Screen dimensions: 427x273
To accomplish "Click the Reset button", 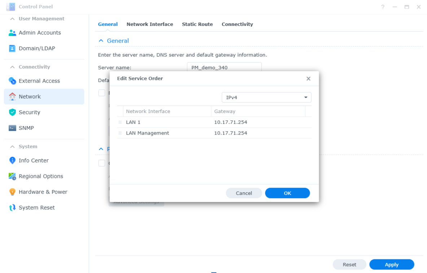I will coord(349,265).
